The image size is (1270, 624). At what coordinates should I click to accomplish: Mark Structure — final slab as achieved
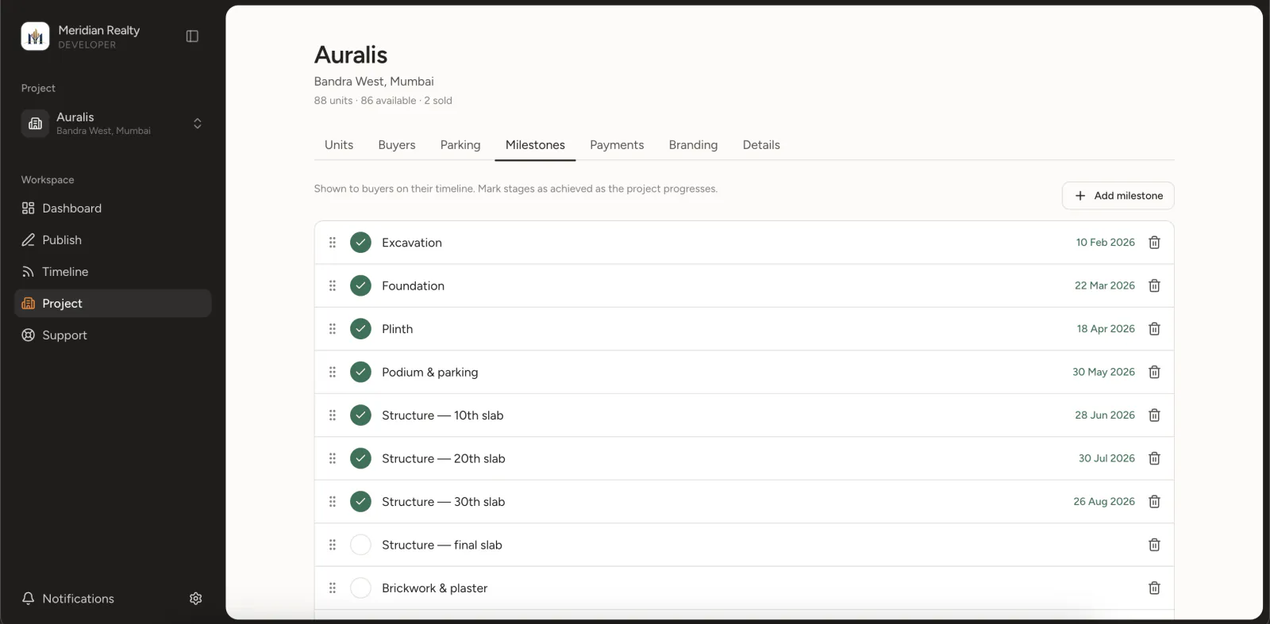point(360,545)
